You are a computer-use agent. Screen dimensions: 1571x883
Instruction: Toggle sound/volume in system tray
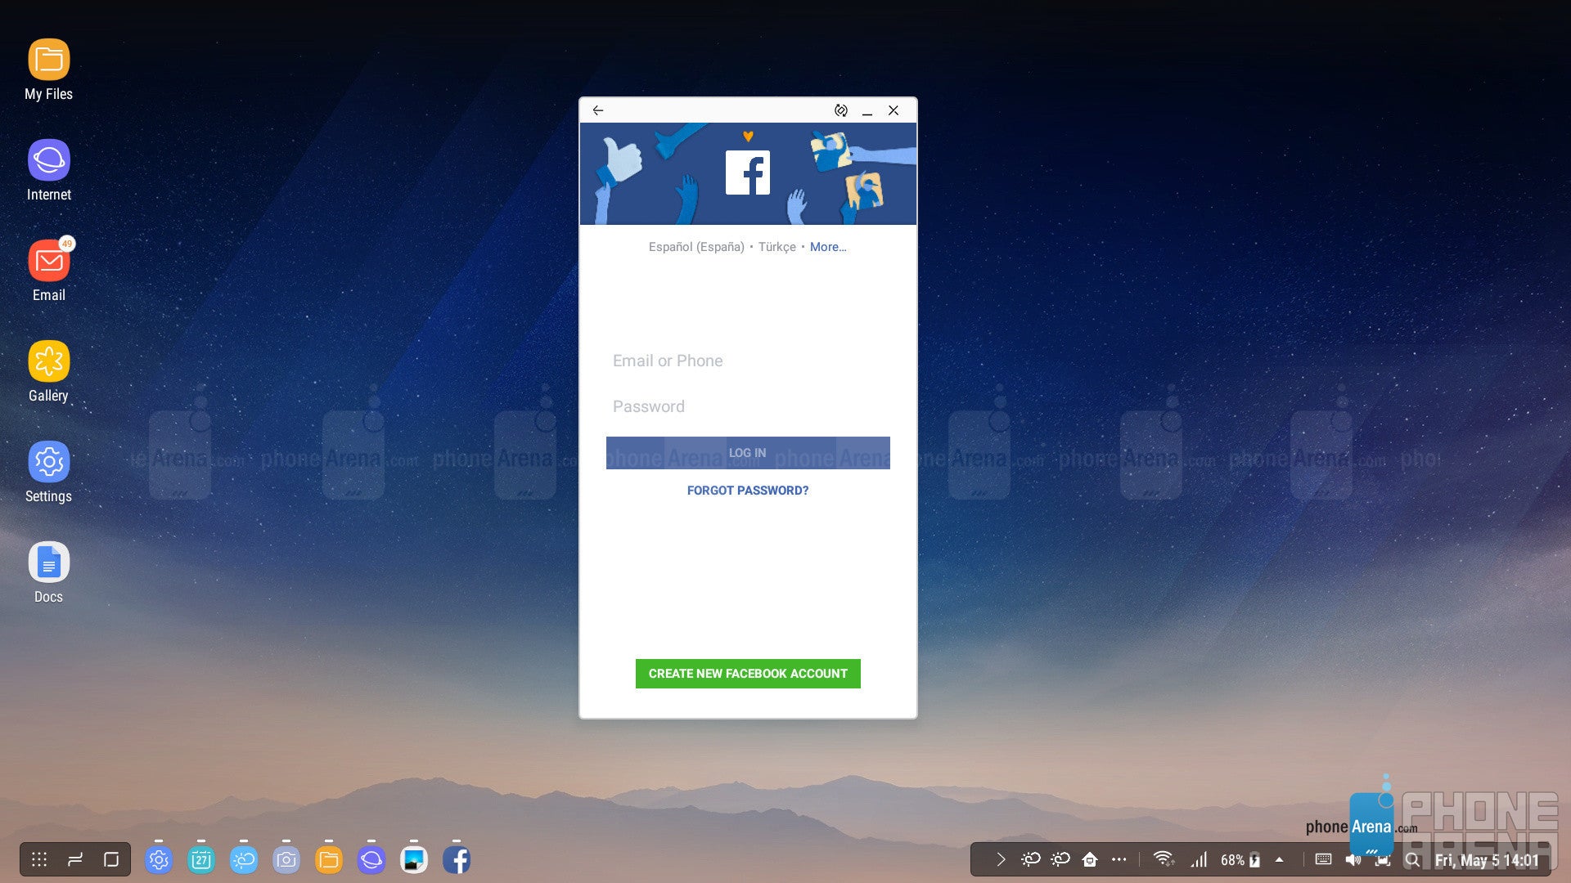click(x=1355, y=859)
